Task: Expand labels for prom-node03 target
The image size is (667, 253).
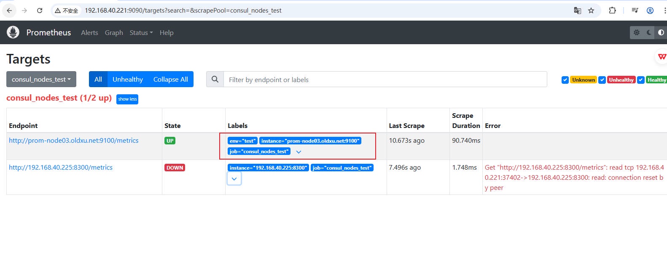Action: (299, 152)
